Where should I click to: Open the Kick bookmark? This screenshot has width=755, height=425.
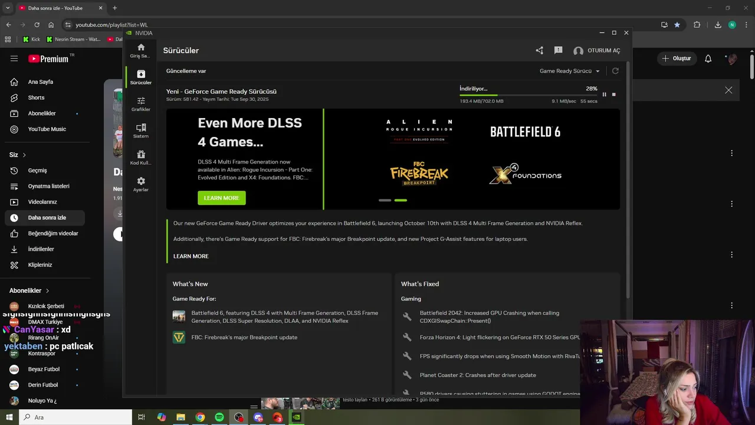click(31, 40)
